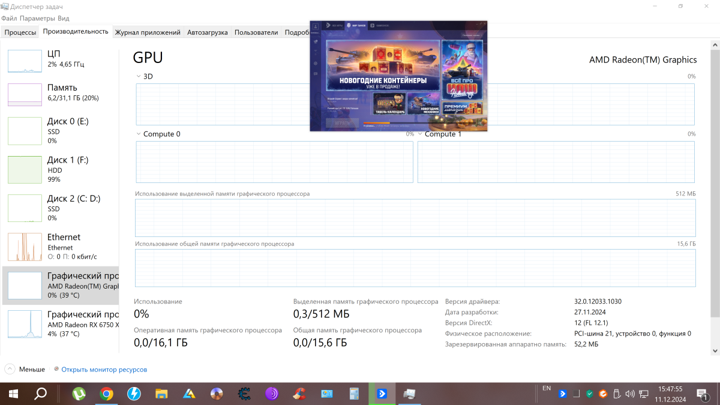The height and width of the screenshot is (405, 720).
Task: Click the Game Center icon in system tray
Action: click(x=563, y=394)
